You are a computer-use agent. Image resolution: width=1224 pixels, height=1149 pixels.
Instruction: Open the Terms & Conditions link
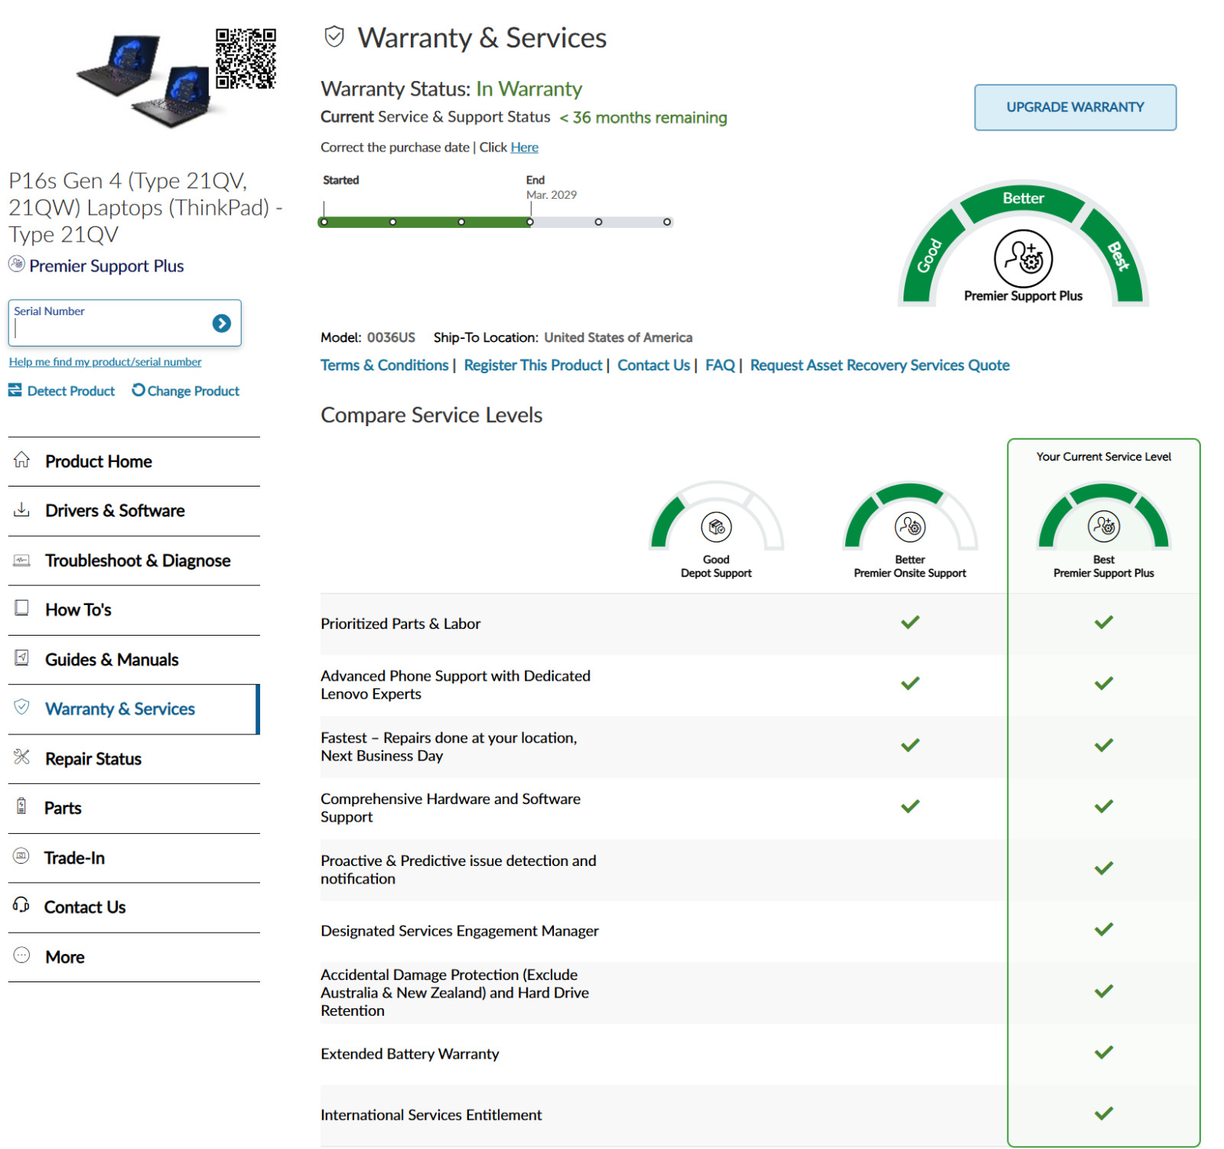tap(384, 366)
